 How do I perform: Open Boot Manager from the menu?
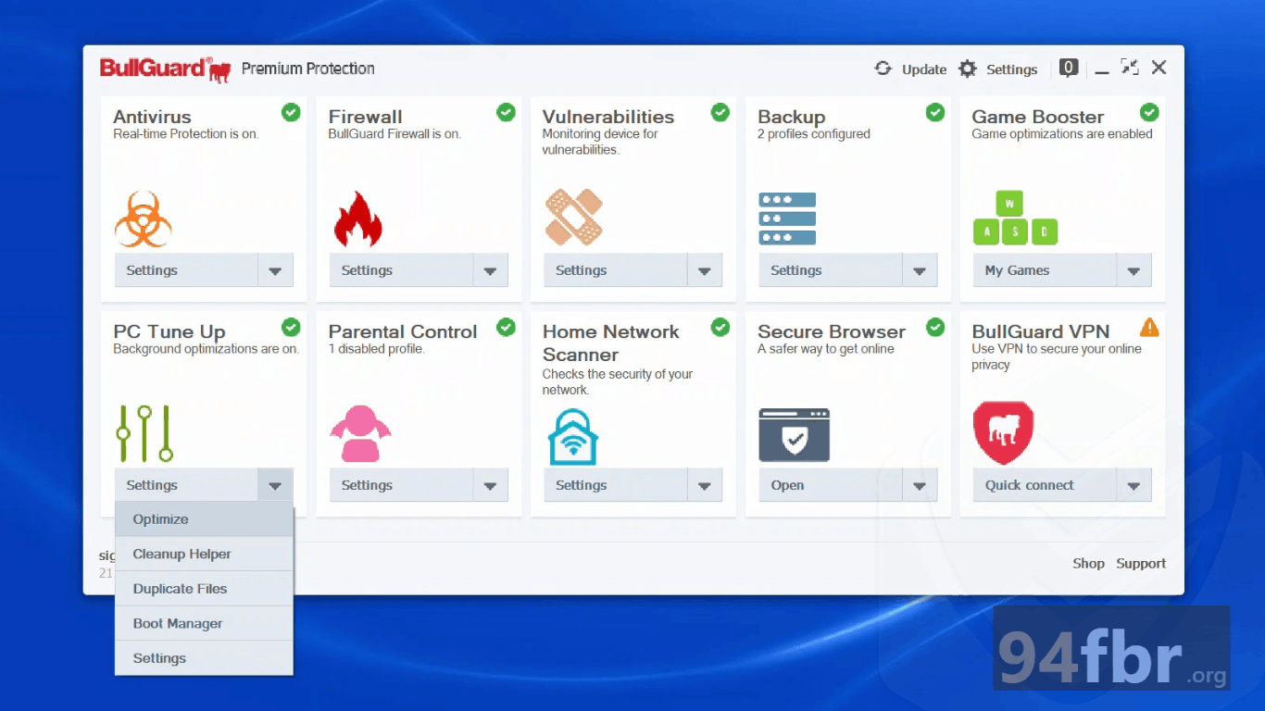[x=204, y=623]
